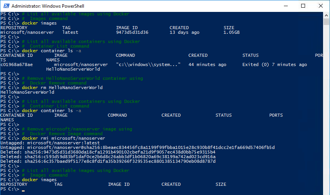Click '13 days ago' created value
This screenshot has width=330, height=195.
[x=184, y=32]
